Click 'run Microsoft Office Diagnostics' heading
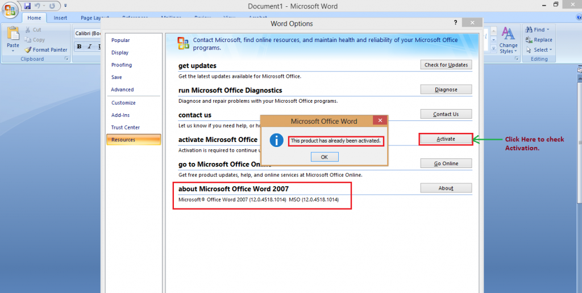The image size is (582, 293). tap(230, 90)
